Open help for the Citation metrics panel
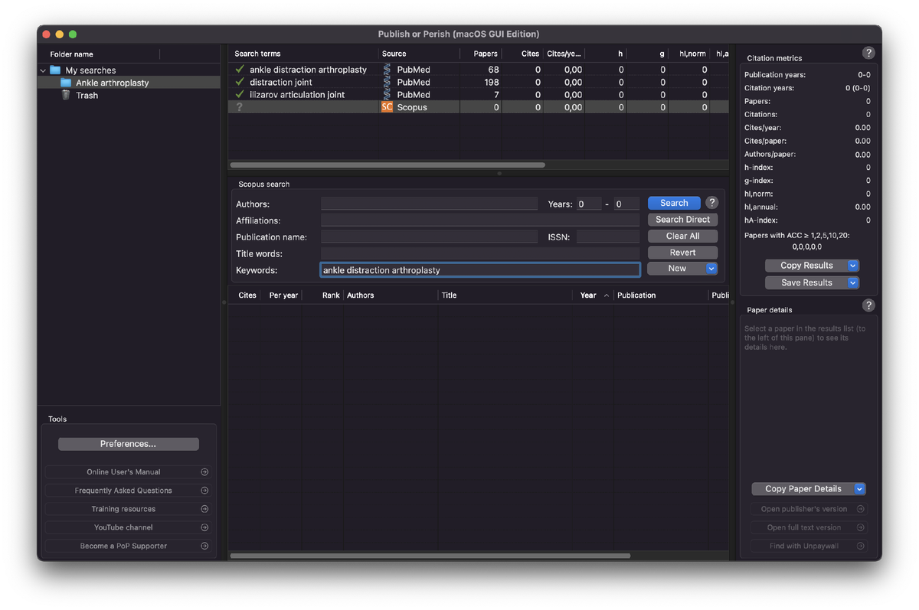 coord(868,53)
